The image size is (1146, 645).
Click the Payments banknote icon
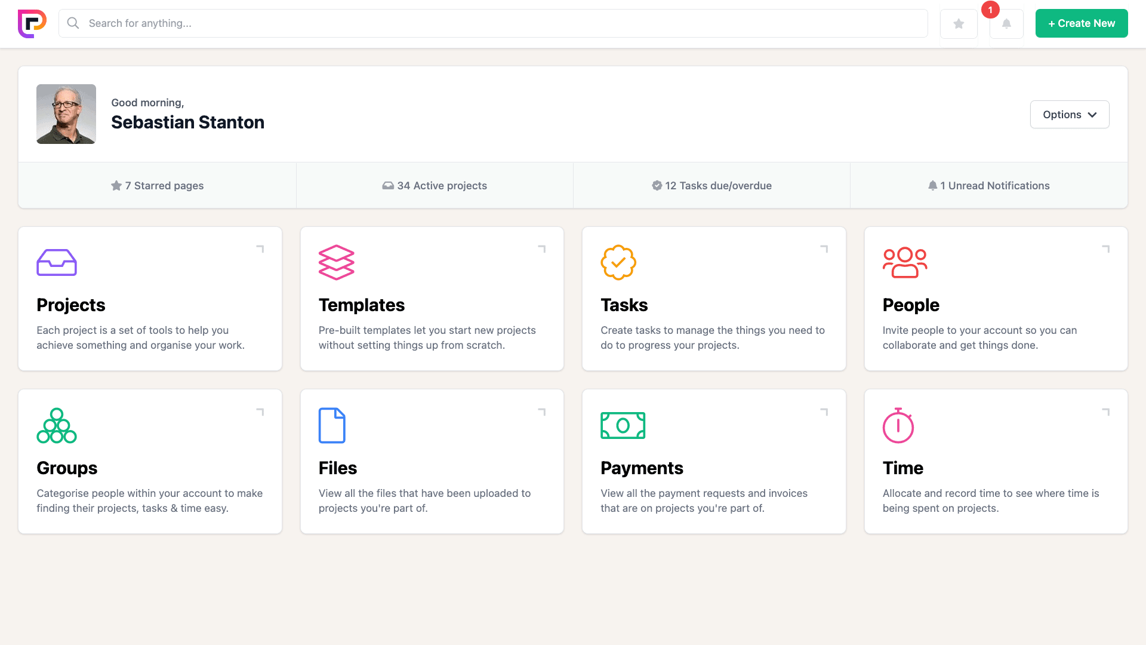click(x=623, y=425)
